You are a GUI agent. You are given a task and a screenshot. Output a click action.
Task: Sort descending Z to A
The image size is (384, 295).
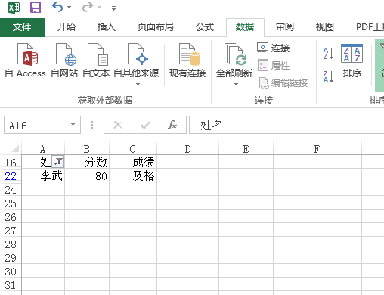tap(329, 76)
